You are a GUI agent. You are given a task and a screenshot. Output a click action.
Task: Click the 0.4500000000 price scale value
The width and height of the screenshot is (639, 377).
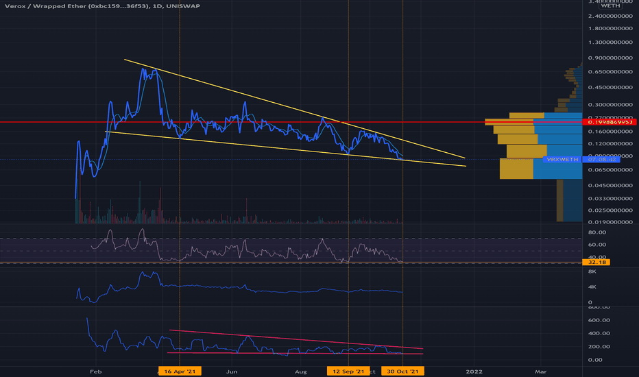pos(610,87)
